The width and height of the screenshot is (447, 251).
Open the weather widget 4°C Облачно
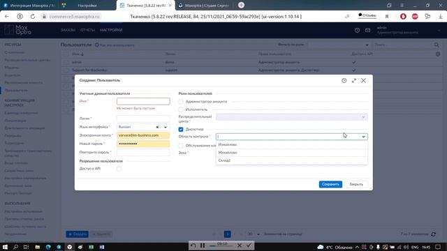[x=335, y=247]
